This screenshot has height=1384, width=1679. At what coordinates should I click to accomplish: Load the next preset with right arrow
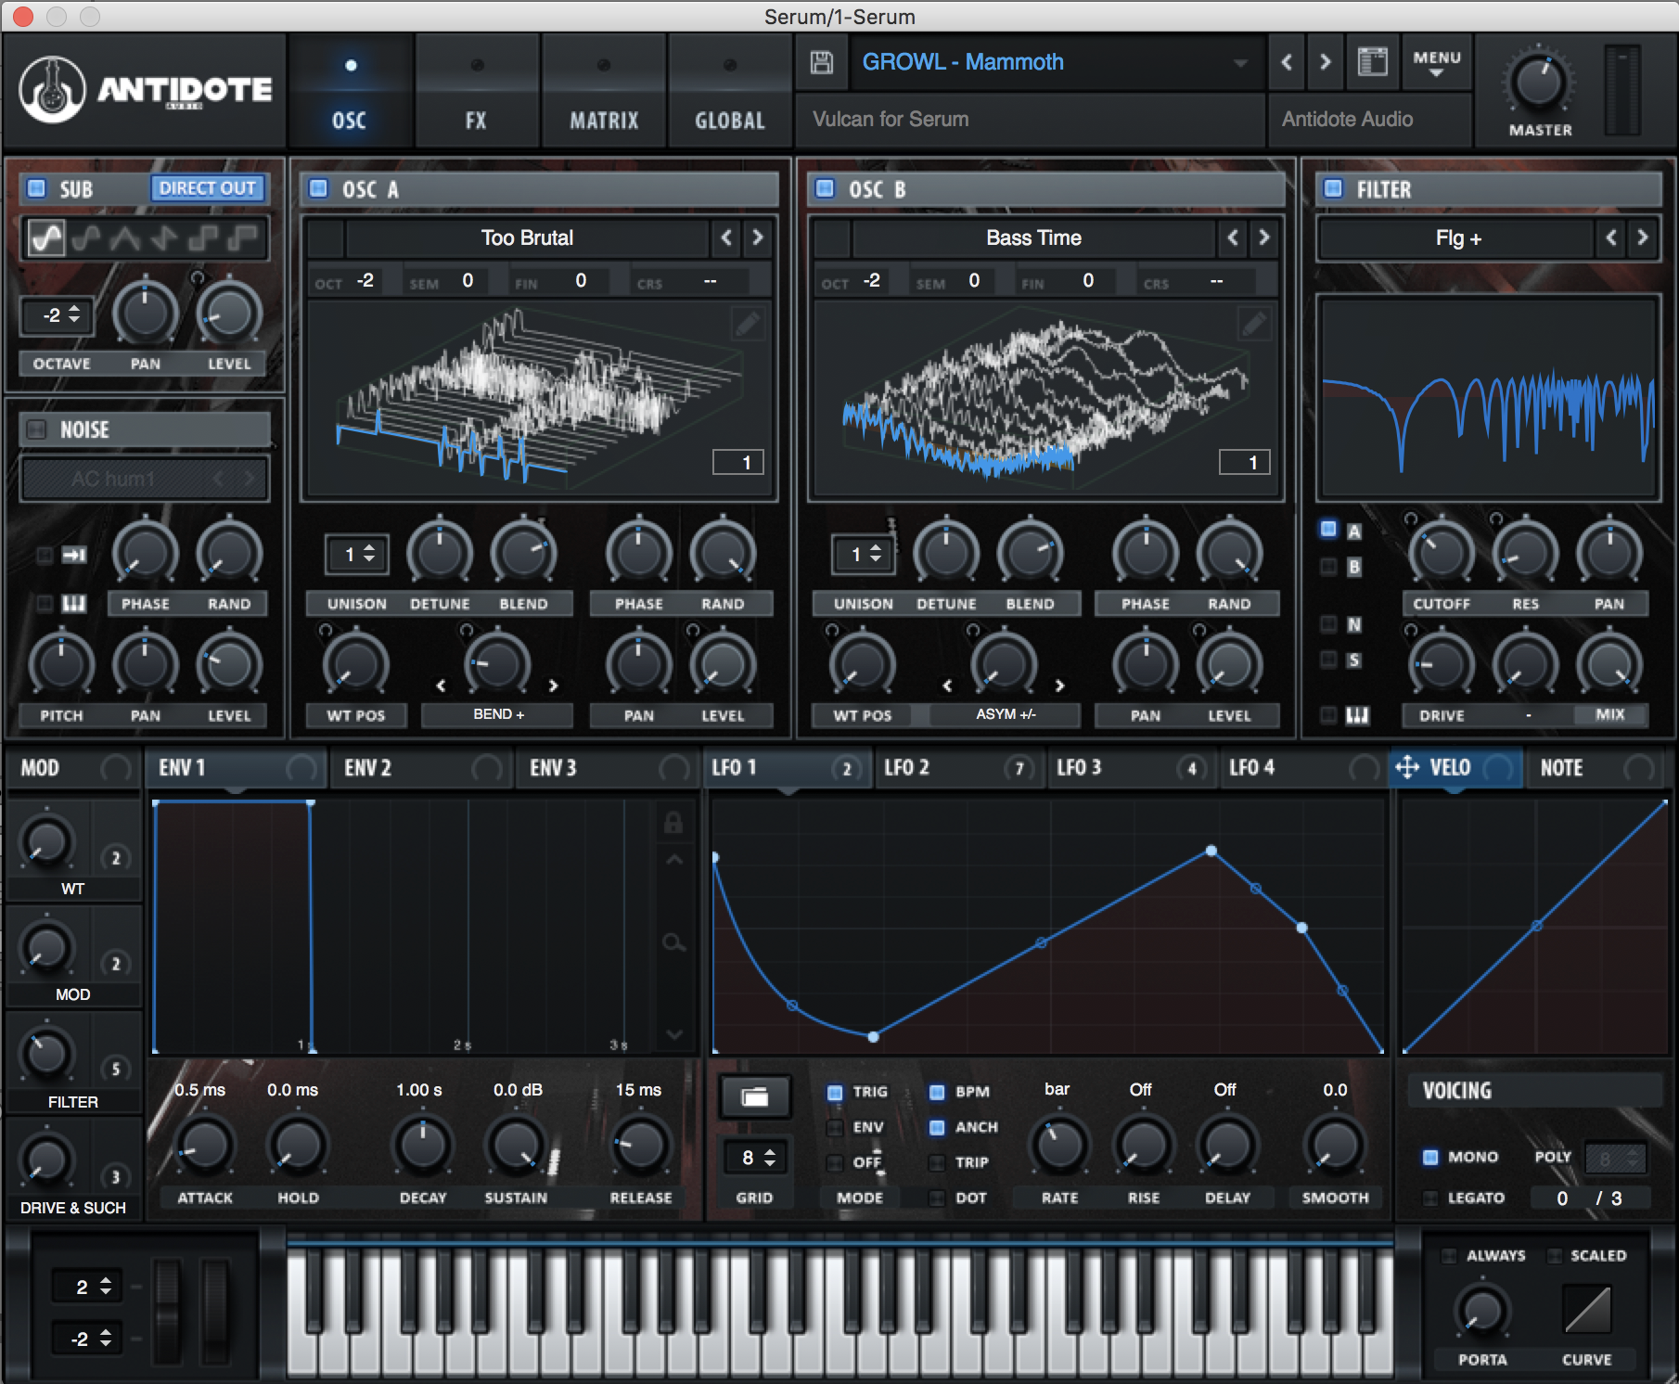click(x=1325, y=62)
